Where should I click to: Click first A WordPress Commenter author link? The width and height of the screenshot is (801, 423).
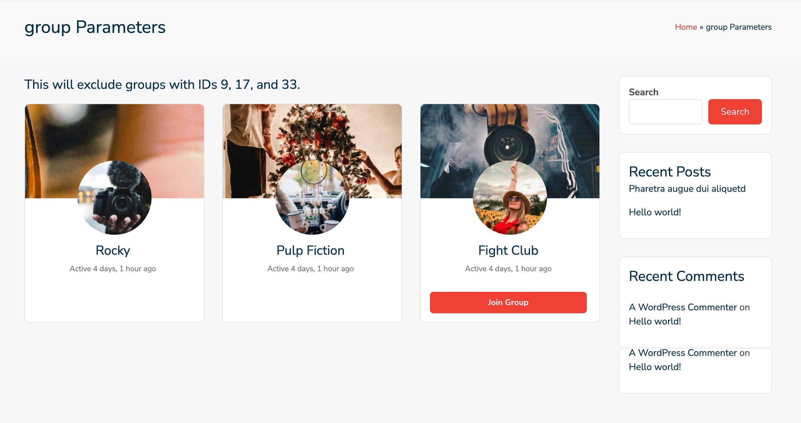click(682, 307)
